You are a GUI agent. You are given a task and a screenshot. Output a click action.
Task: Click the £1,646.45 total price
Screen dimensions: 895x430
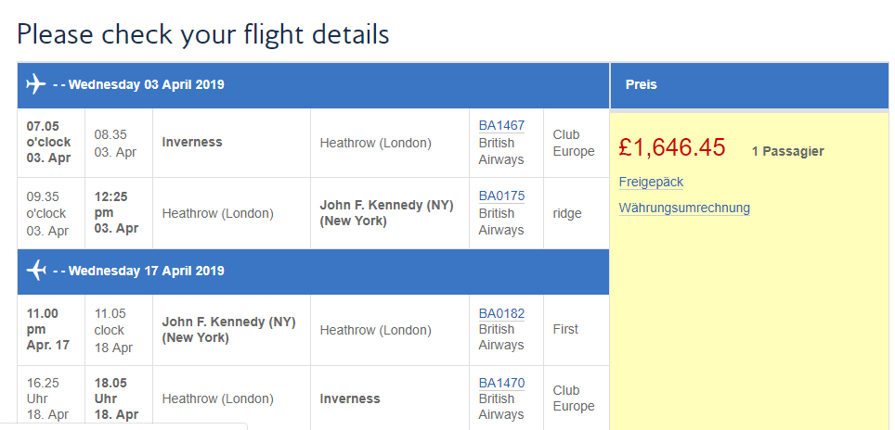671,147
